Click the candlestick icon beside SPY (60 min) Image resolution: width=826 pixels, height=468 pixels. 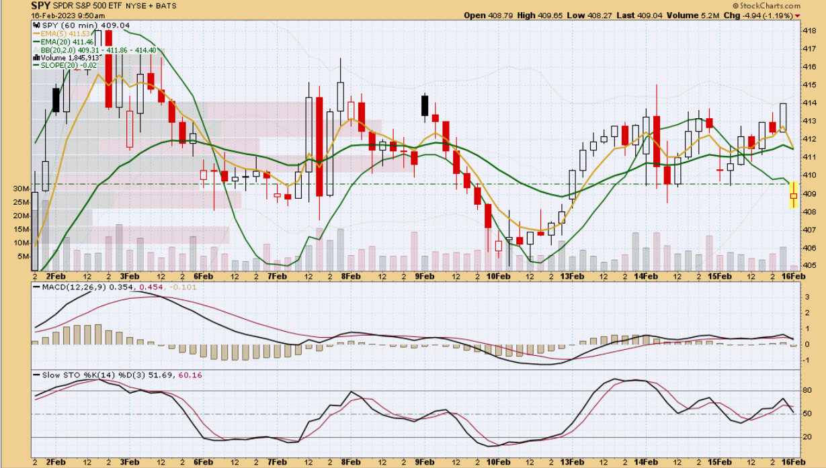(x=36, y=26)
